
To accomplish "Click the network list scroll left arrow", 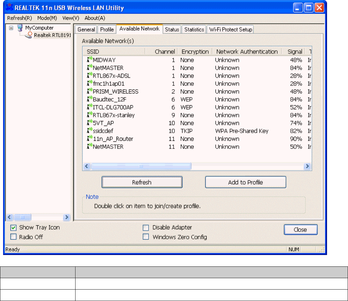I will (x=87, y=166).
